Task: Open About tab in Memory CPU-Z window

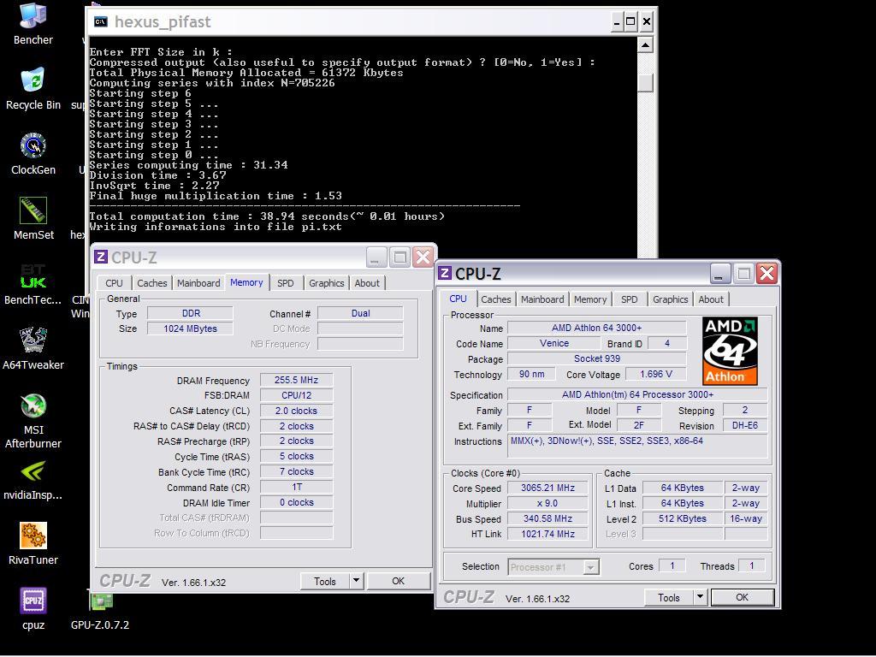Action: [x=367, y=283]
